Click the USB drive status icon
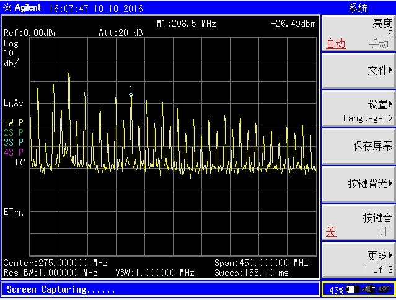396x300 pixels. 384,289
